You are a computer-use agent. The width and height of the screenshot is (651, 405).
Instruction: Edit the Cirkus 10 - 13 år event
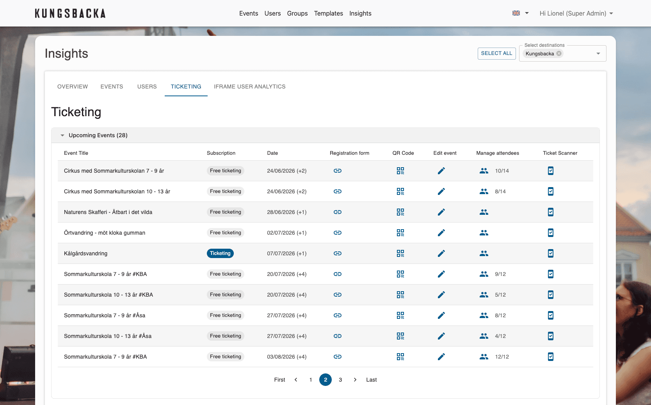(441, 191)
